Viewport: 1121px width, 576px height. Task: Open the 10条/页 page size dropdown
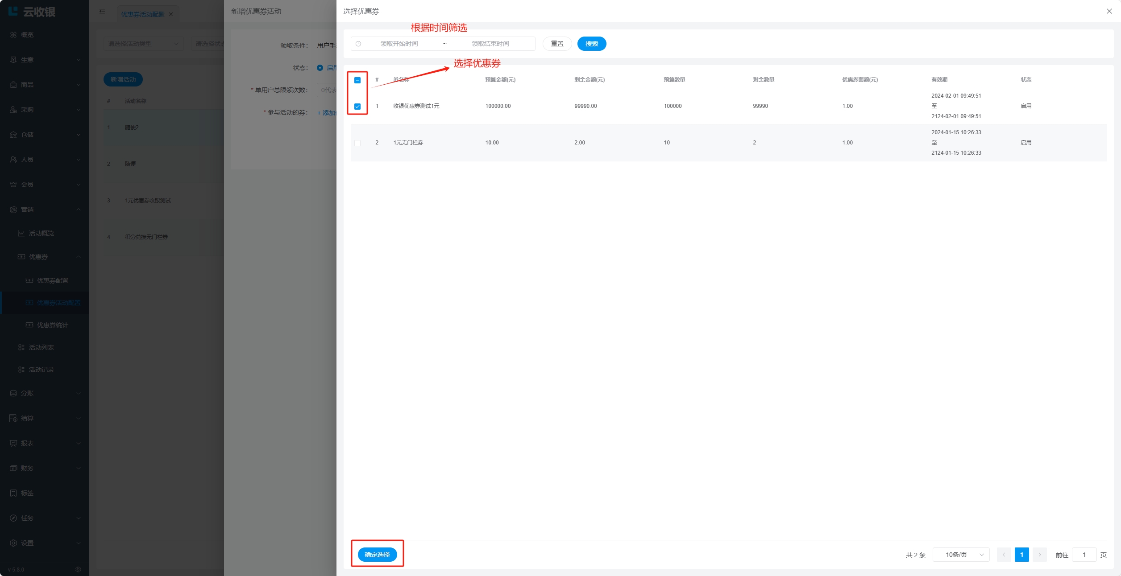pyautogui.click(x=961, y=555)
